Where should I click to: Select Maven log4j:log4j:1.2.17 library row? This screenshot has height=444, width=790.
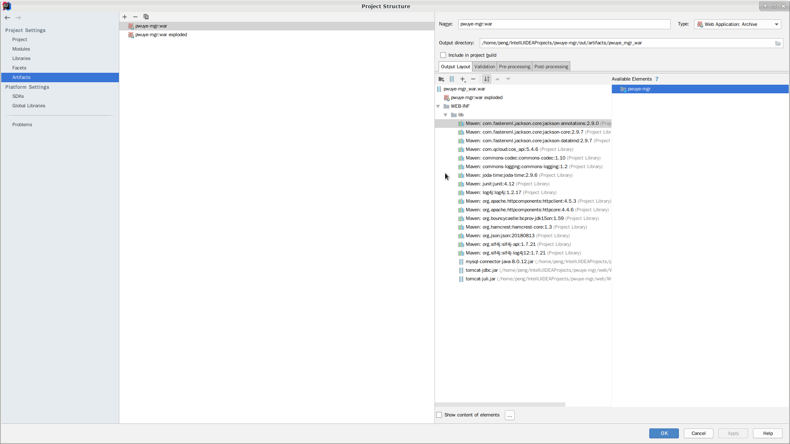pos(523,192)
